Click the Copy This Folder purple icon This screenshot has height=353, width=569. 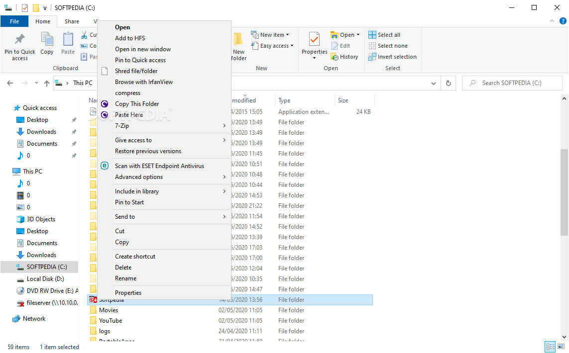pyautogui.click(x=105, y=104)
